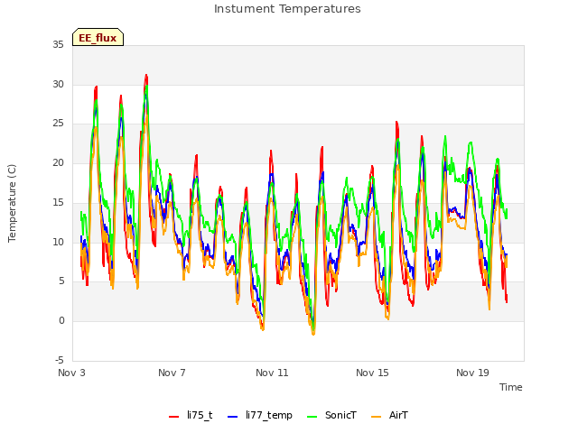Click the 30 y-axis tick label
The width and height of the screenshot is (578, 433).
(58, 84)
